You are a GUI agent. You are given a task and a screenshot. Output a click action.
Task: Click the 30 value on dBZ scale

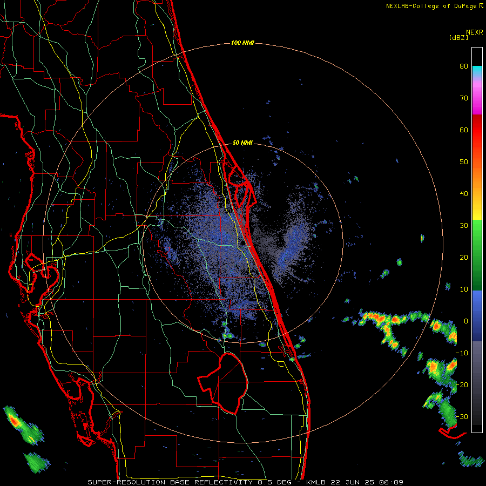pos(464,226)
